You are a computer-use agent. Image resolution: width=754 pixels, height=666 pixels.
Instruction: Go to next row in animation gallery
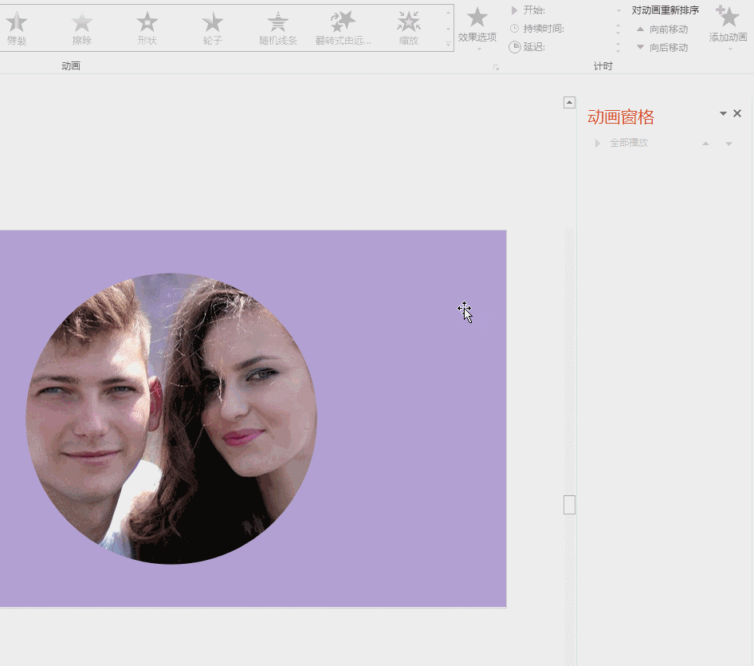(448, 29)
